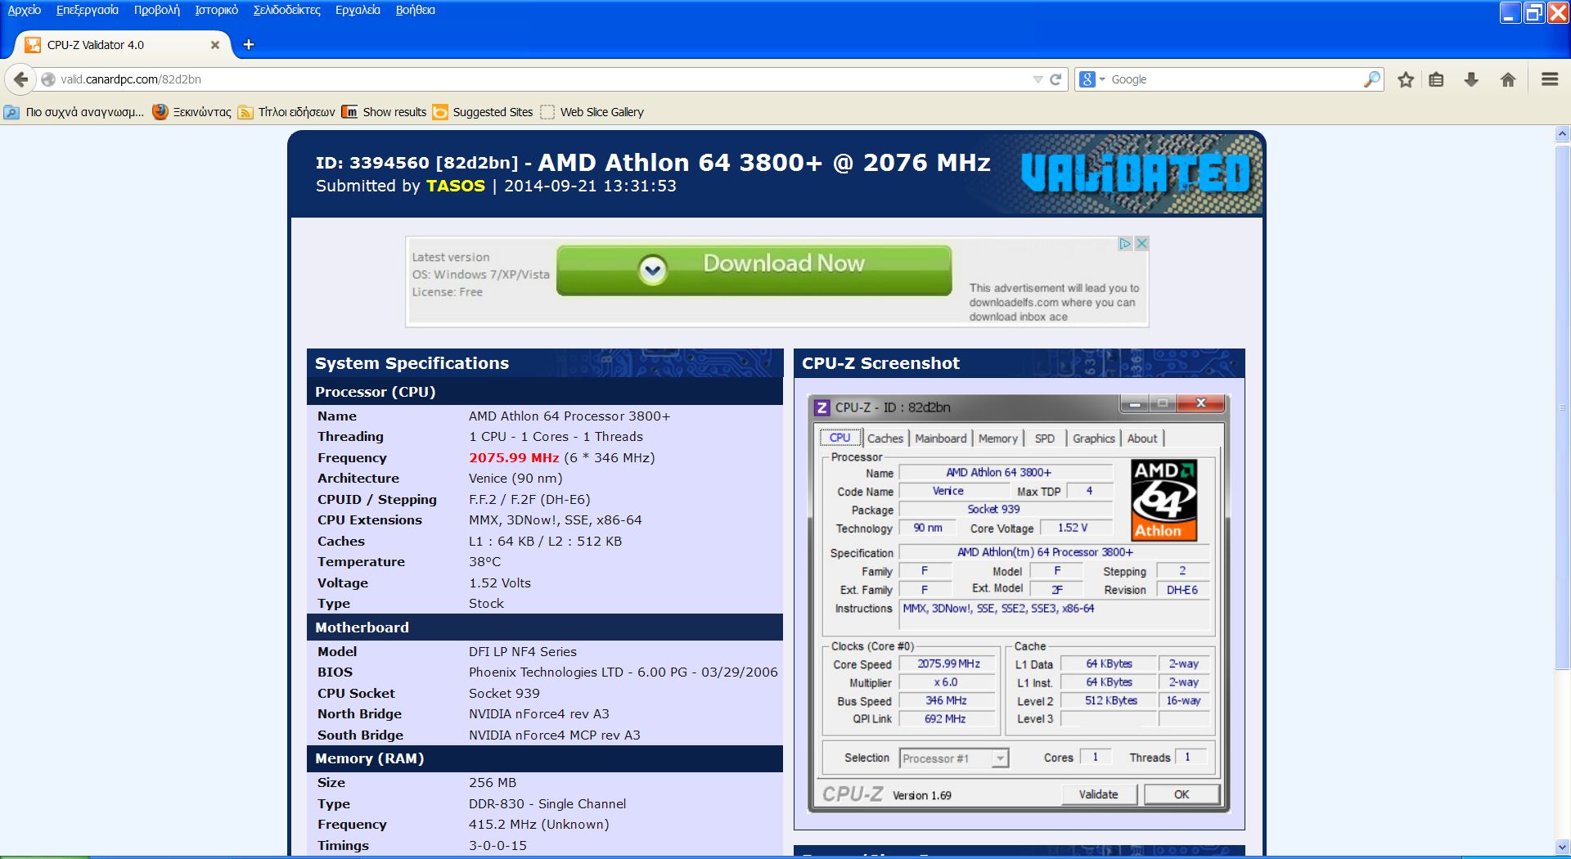Click the DFI LP NF4 Series model text
Viewport: 1571px width, 859px height.
coord(523,652)
